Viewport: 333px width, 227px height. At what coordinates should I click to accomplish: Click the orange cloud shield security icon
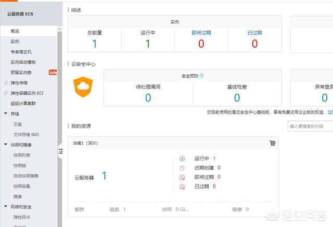click(83, 87)
